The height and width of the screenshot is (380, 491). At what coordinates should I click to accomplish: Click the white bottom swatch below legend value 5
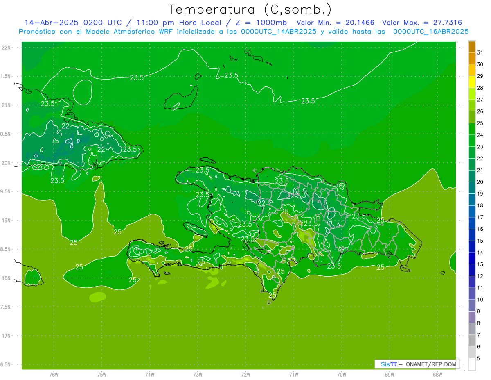point(472,364)
